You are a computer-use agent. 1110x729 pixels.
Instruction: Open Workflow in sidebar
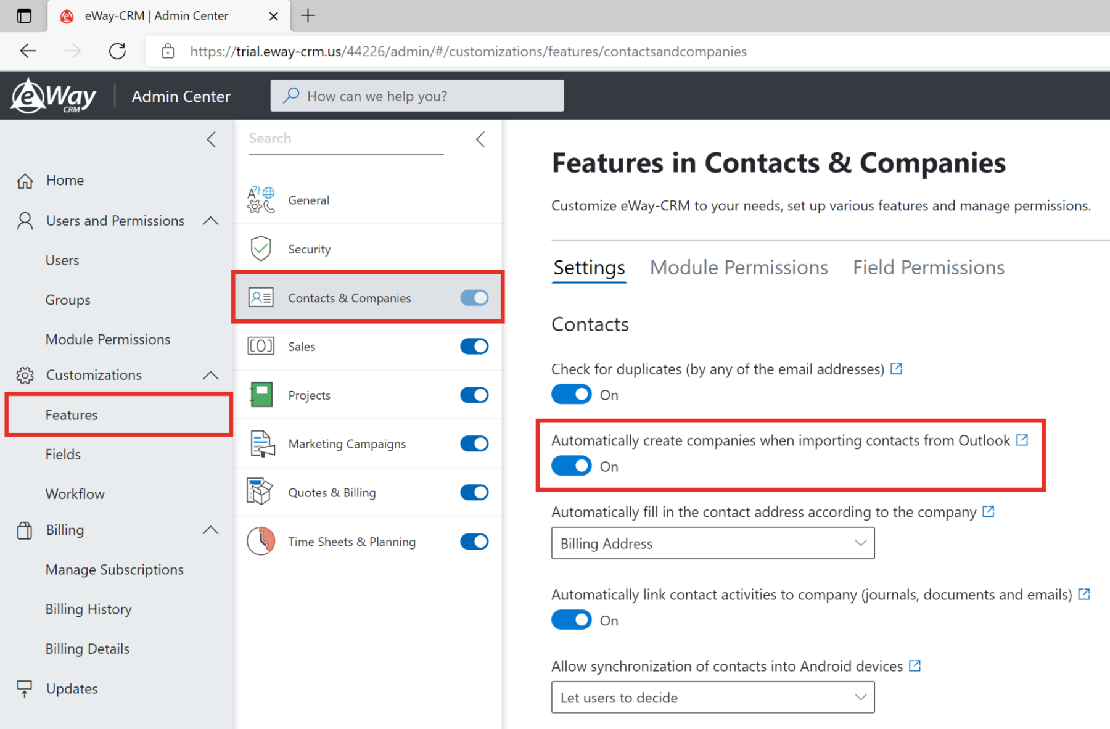coord(75,494)
